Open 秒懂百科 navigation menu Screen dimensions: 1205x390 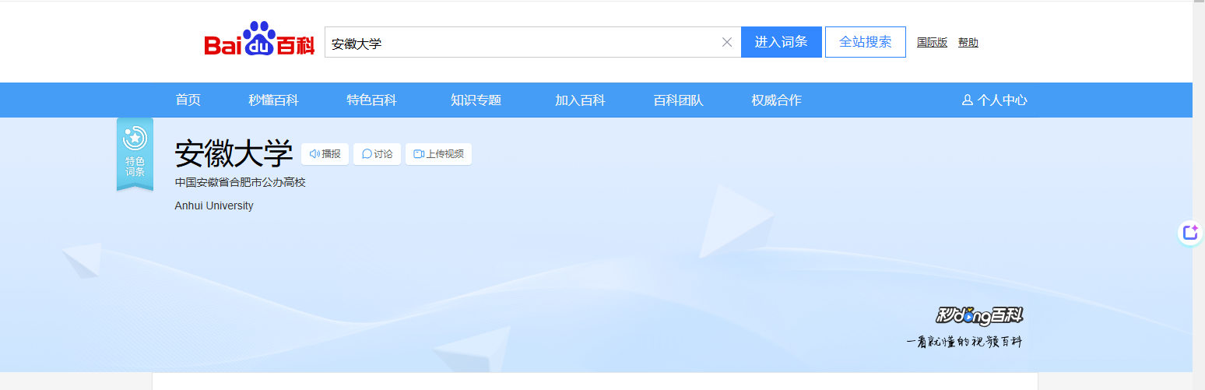[x=273, y=100]
